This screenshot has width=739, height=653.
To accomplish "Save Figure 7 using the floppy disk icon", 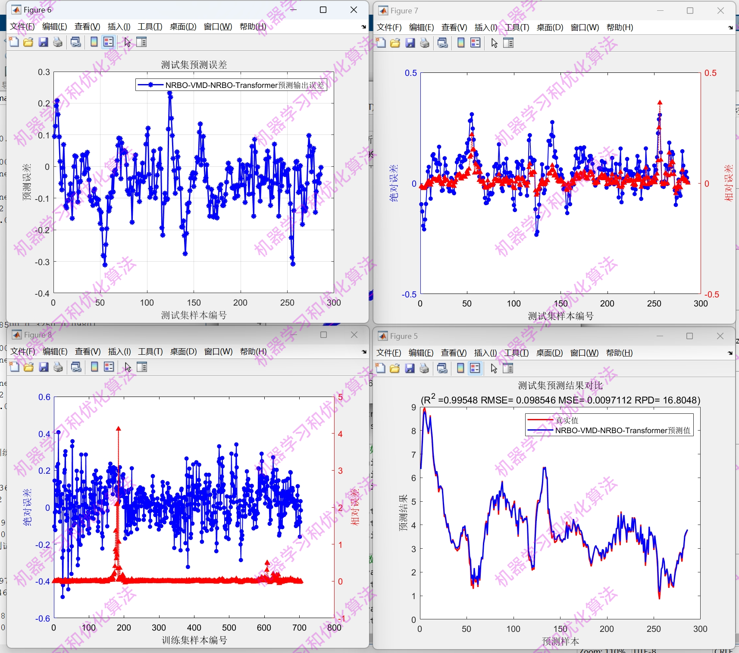I will coord(410,43).
